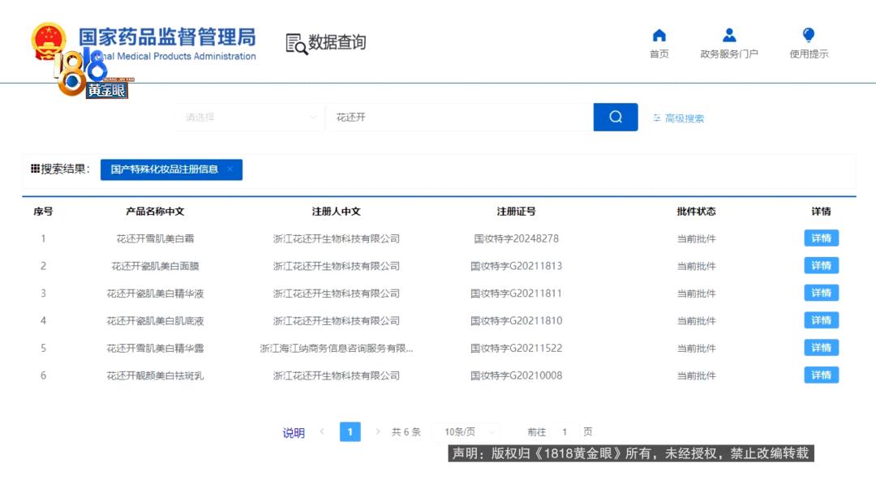Click registration number 国妆特字G20210008
The image size is (876, 493).
[516, 375]
